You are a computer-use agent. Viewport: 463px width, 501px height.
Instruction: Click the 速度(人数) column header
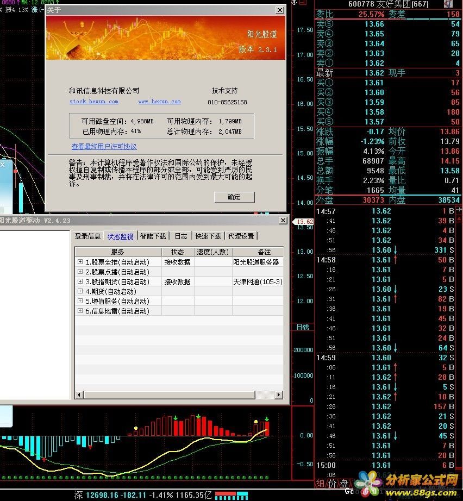pos(213,252)
